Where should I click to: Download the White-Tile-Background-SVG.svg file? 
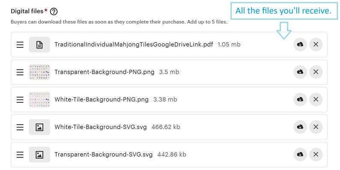pos(300,127)
